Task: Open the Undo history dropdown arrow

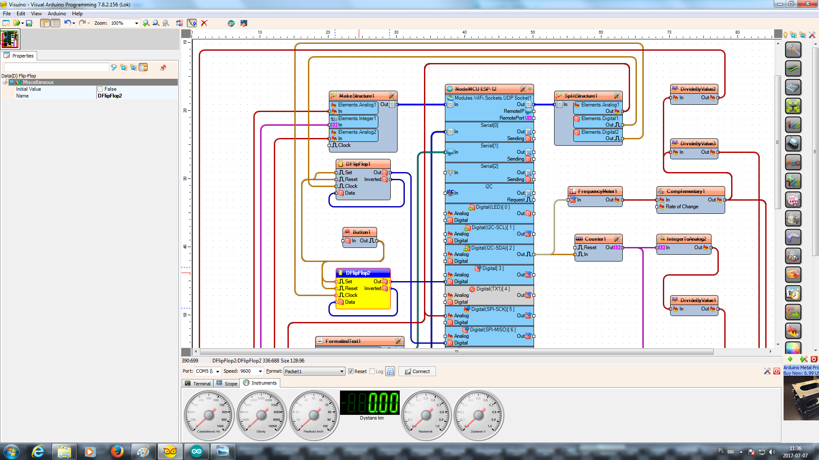Action: coord(74,23)
